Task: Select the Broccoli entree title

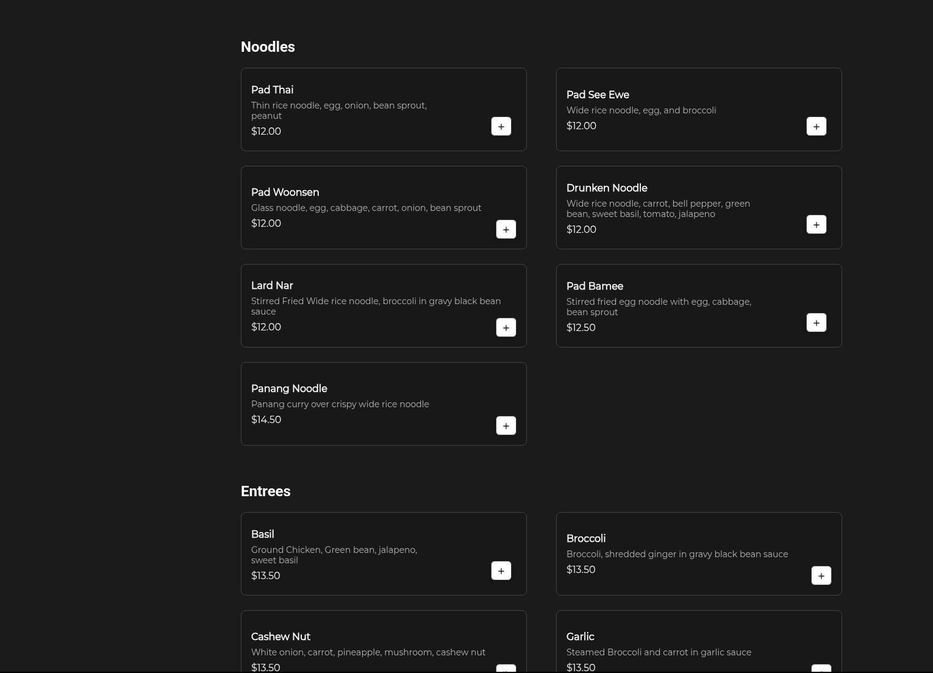Action: 586,538
